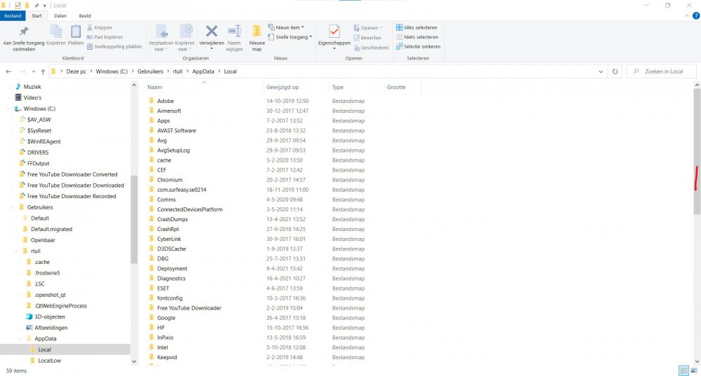
Task: Click the Zoeken in Local search field
Action: 662,71
